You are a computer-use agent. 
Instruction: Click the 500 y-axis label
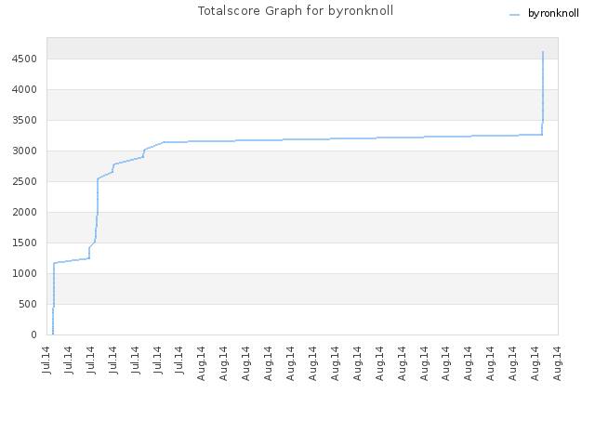click(28, 304)
